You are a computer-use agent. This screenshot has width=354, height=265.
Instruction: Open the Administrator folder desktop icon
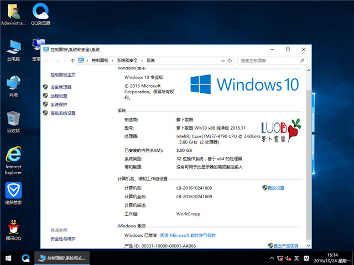pyautogui.click(x=13, y=14)
